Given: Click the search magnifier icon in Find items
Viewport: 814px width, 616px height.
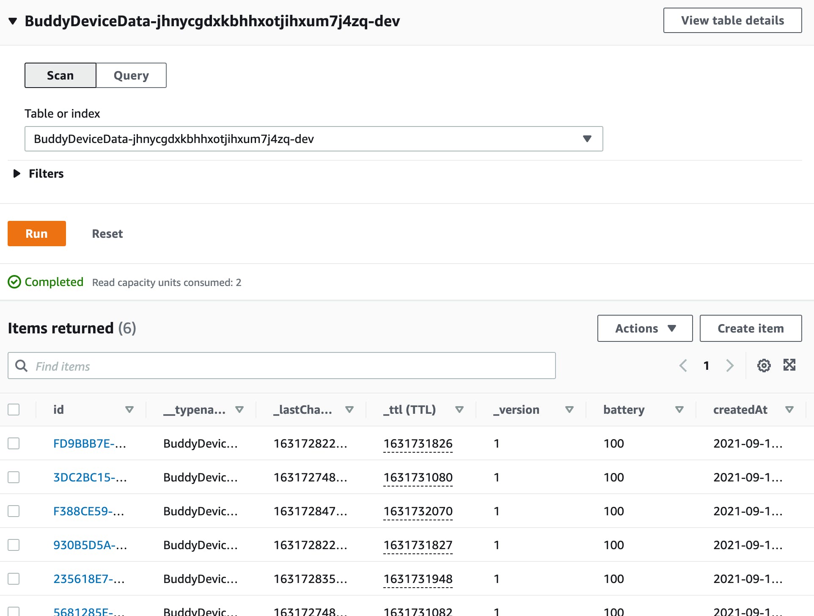Looking at the screenshot, I should click(x=21, y=366).
